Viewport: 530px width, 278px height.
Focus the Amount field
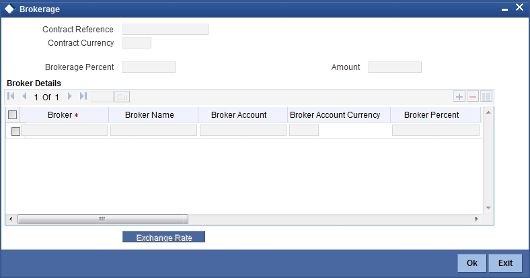pos(394,67)
